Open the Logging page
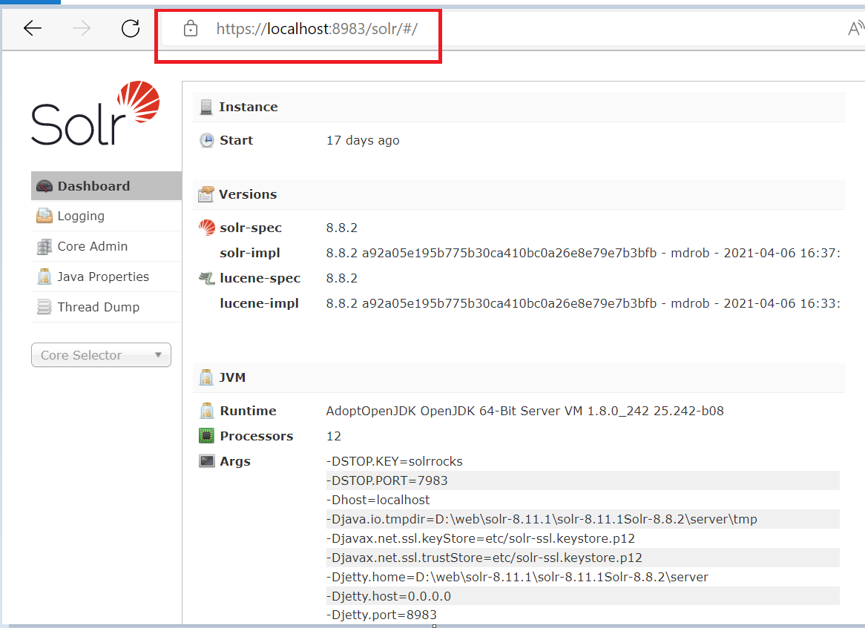Image resolution: width=865 pixels, height=628 pixels. pos(107,217)
